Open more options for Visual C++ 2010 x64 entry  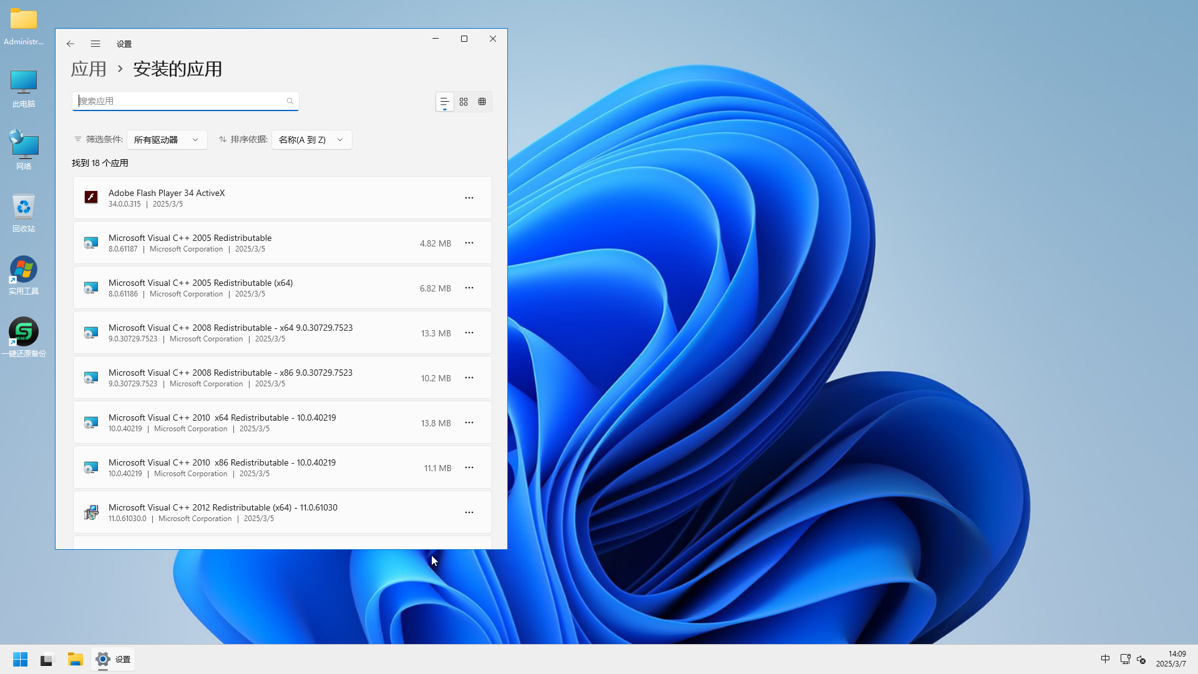(469, 422)
